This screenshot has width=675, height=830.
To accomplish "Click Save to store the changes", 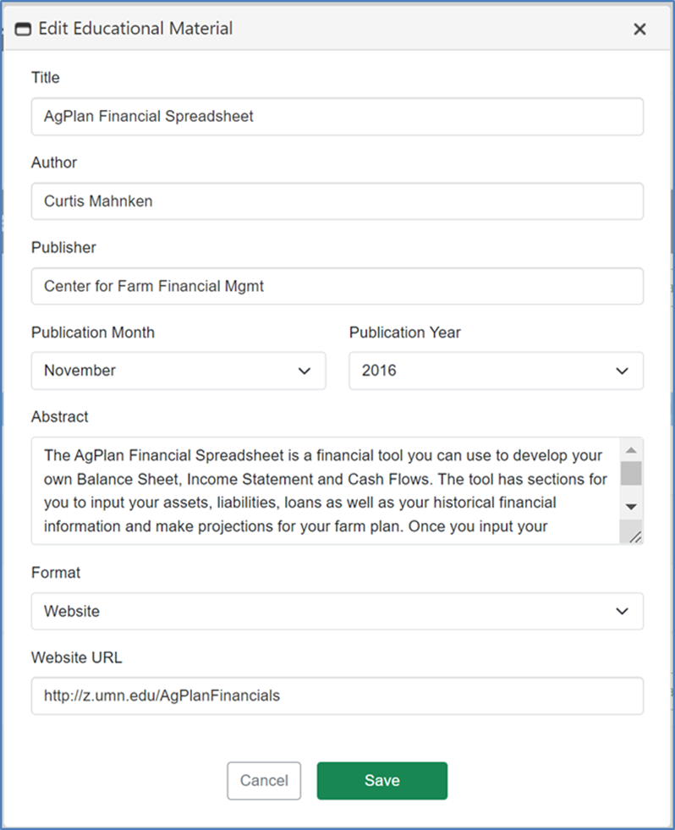I will pyautogui.click(x=381, y=781).
